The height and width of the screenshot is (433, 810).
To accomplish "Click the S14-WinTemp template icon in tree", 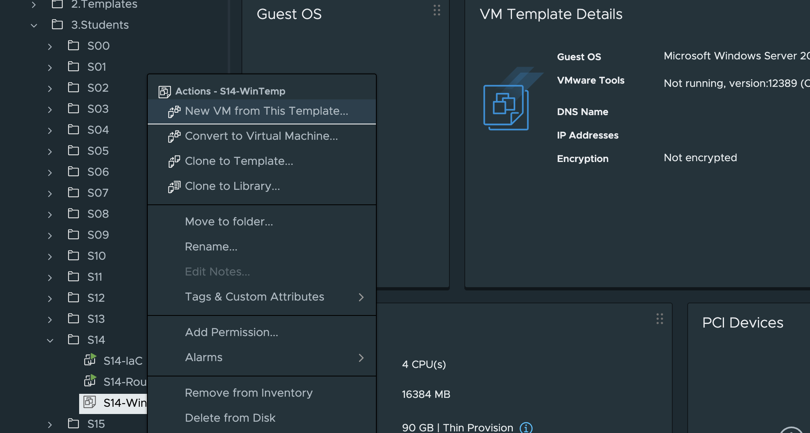I will click(90, 402).
